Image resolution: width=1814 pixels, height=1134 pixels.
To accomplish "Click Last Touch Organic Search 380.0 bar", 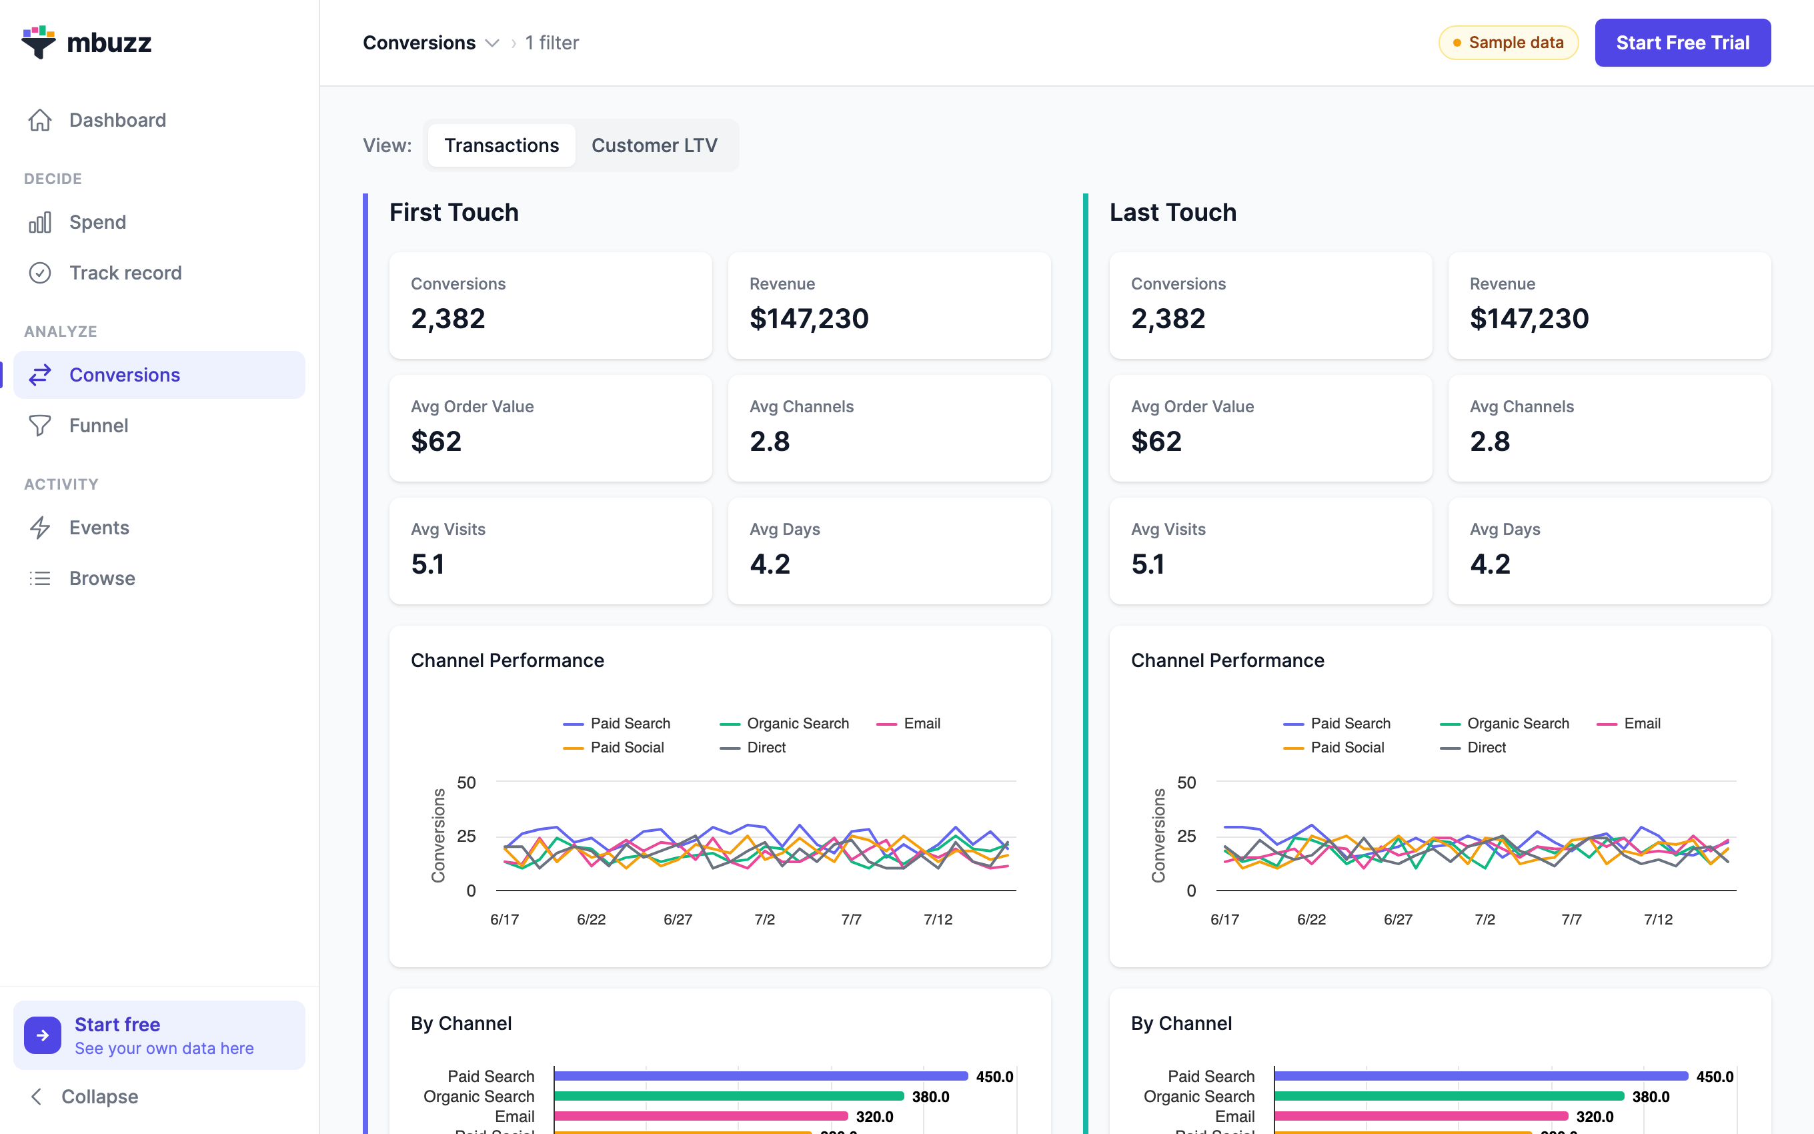I will point(1449,1097).
